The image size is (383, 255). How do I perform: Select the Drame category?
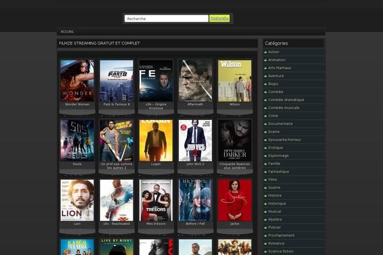[x=274, y=131]
